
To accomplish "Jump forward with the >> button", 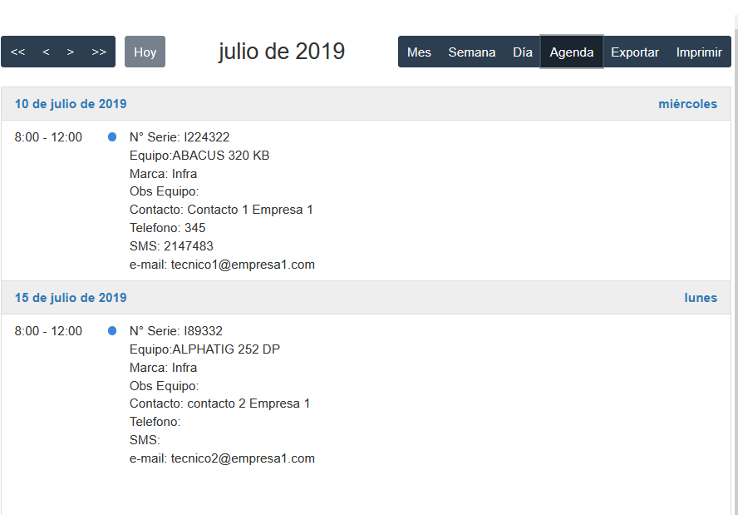I will pos(99,52).
